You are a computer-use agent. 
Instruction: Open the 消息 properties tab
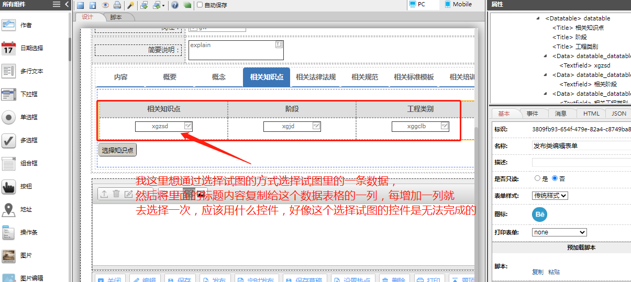[x=561, y=114]
